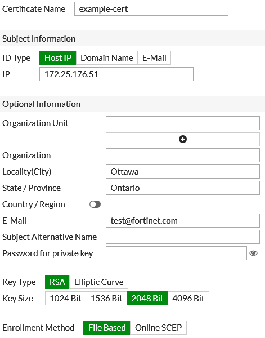Image resolution: width=265 pixels, height=338 pixels.
Task: Focus the IP address field
Action: pos(116,74)
